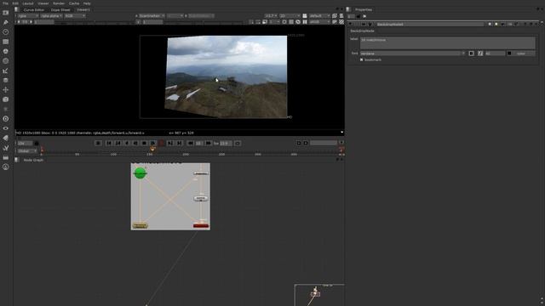
Task: Open the viewer A input dropdown
Action: (152, 15)
